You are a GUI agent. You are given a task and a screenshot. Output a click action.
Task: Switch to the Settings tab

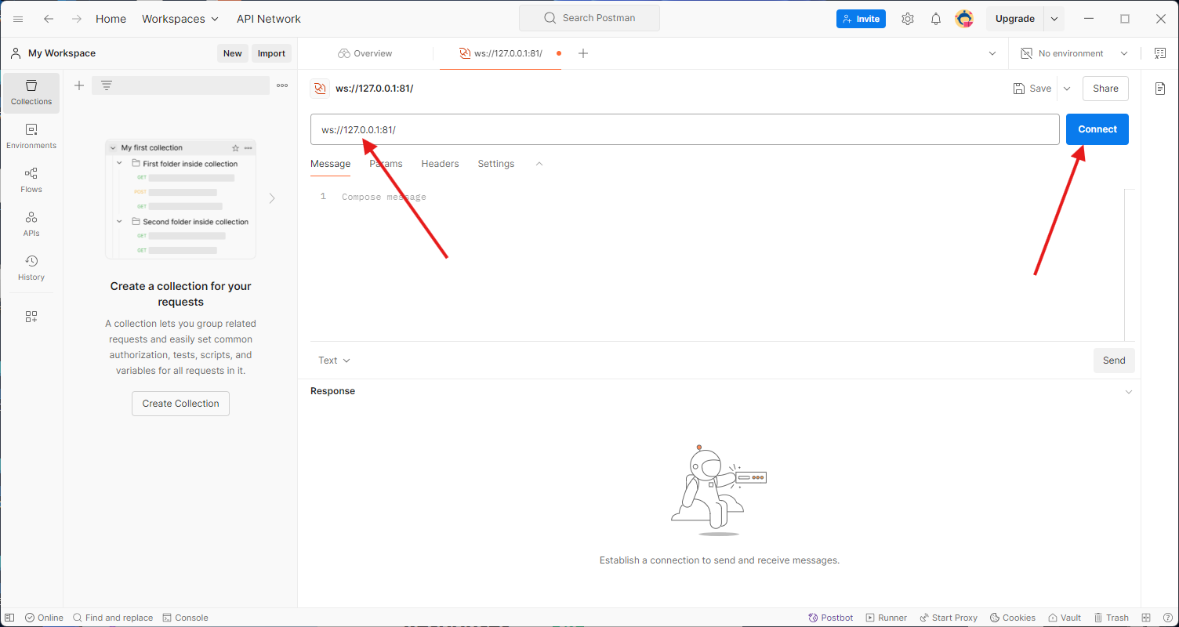coord(495,164)
